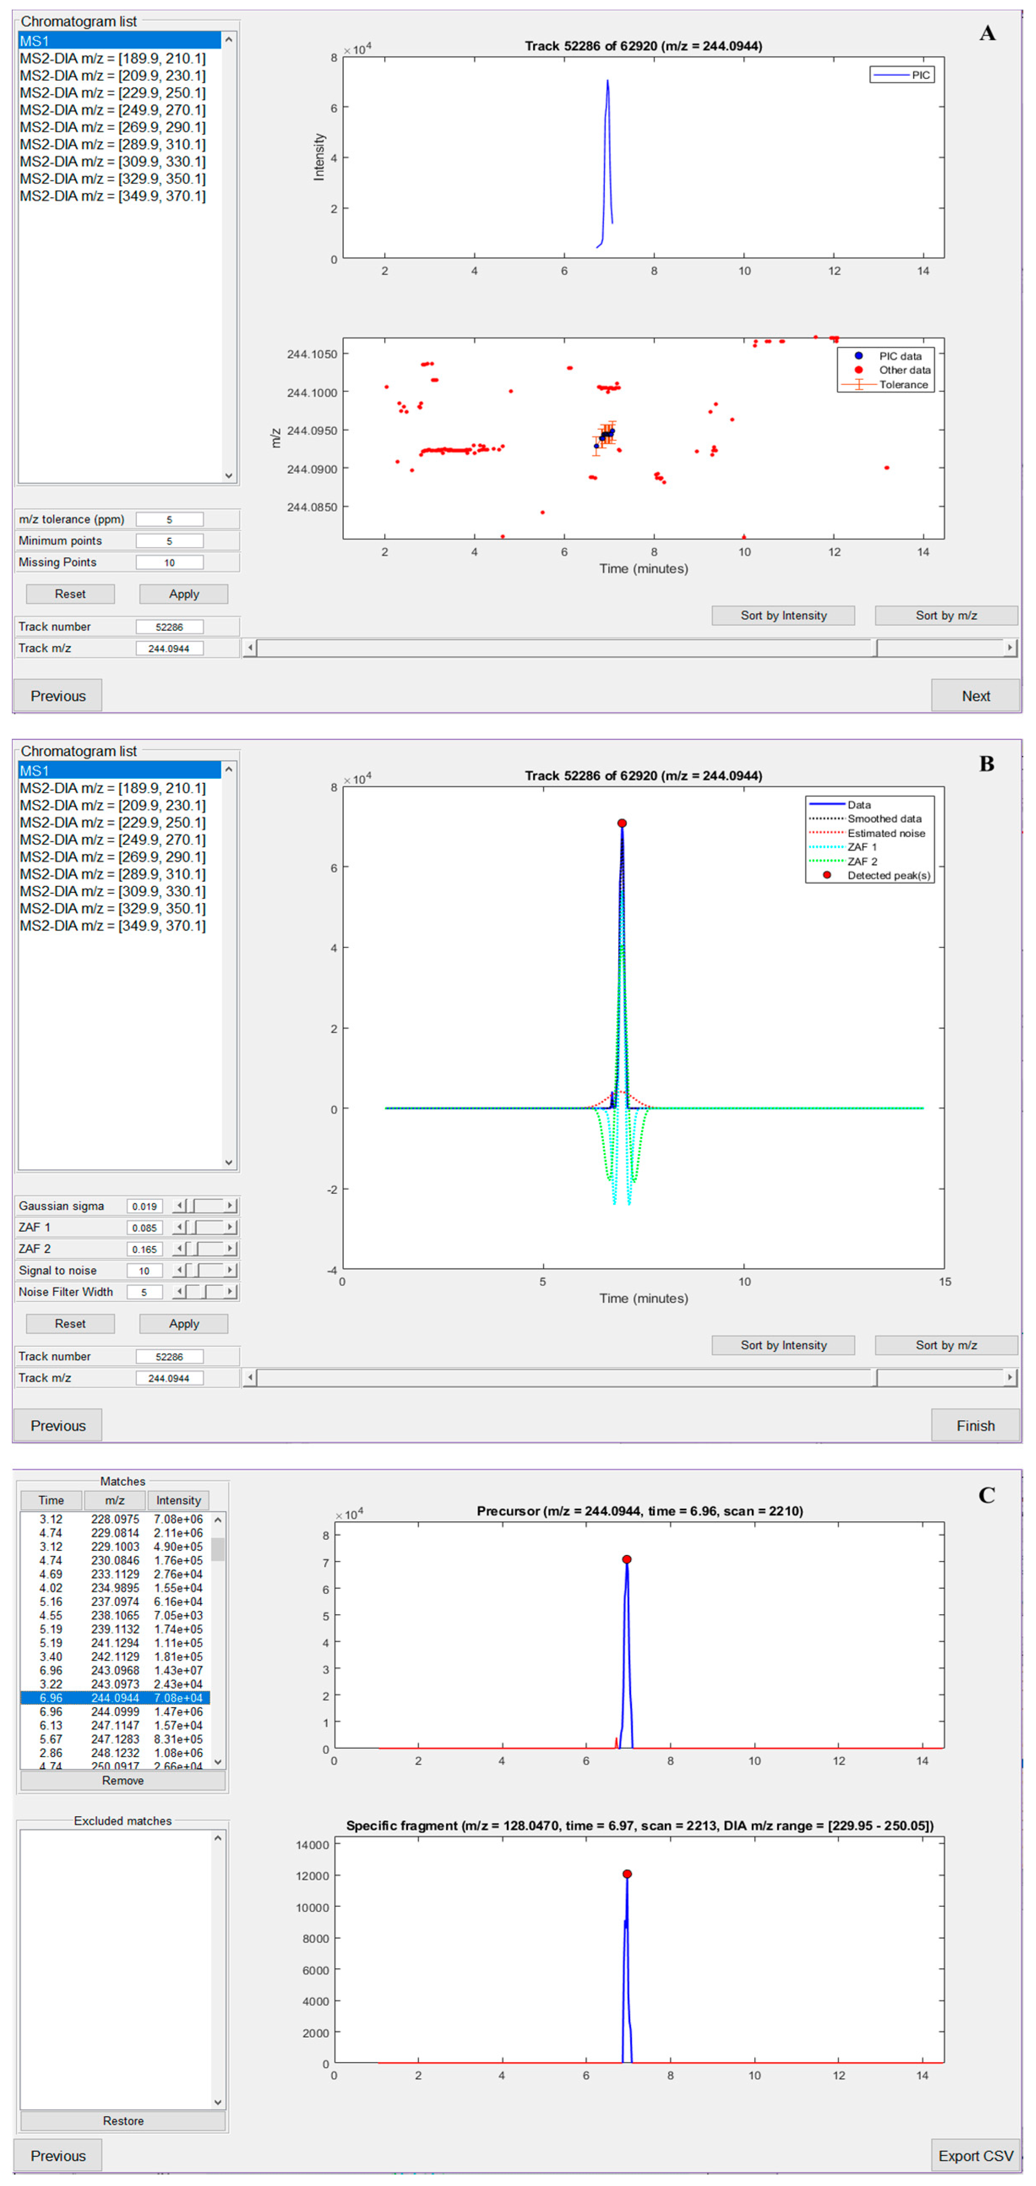Select the 228.0975 row in Matches table

point(115,1519)
